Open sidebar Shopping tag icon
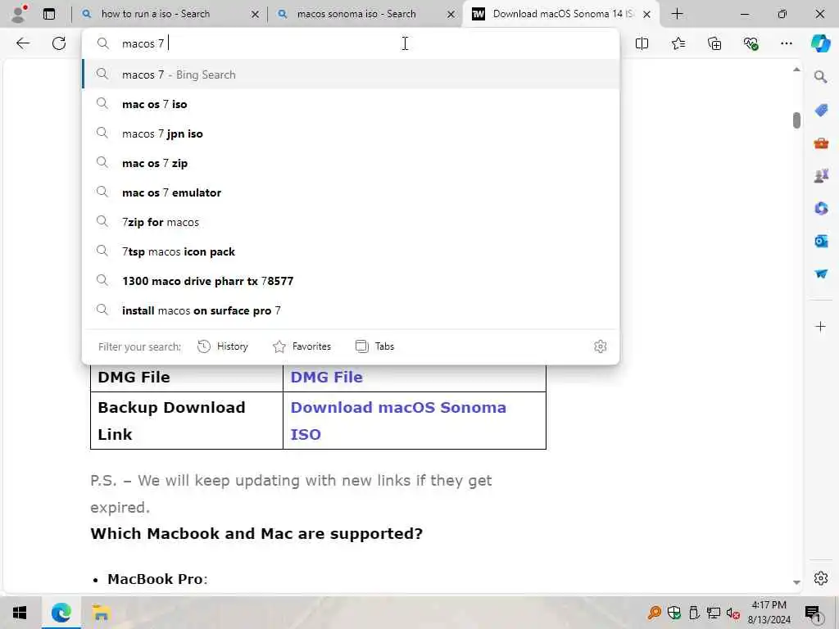This screenshot has height=629, width=839. click(821, 111)
